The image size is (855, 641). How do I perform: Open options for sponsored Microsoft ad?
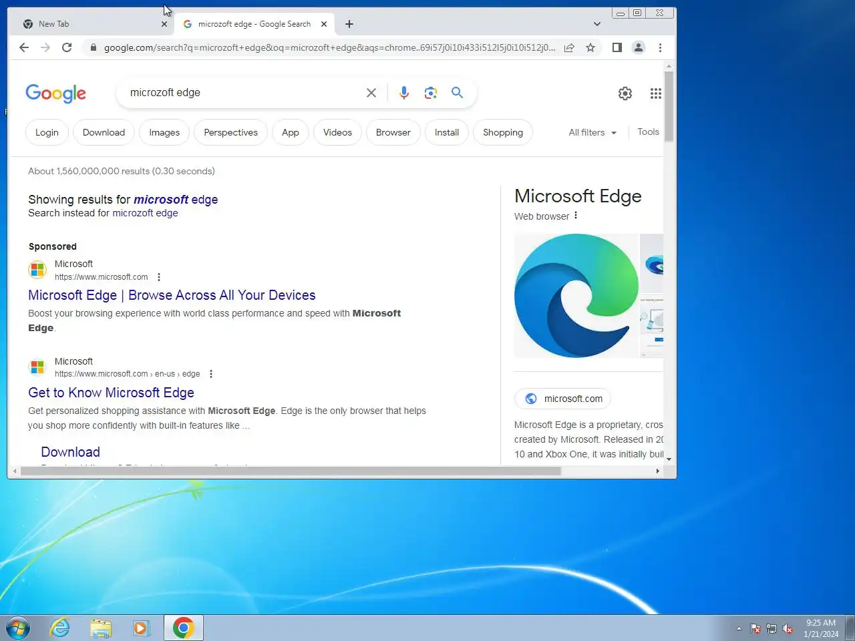(x=159, y=277)
